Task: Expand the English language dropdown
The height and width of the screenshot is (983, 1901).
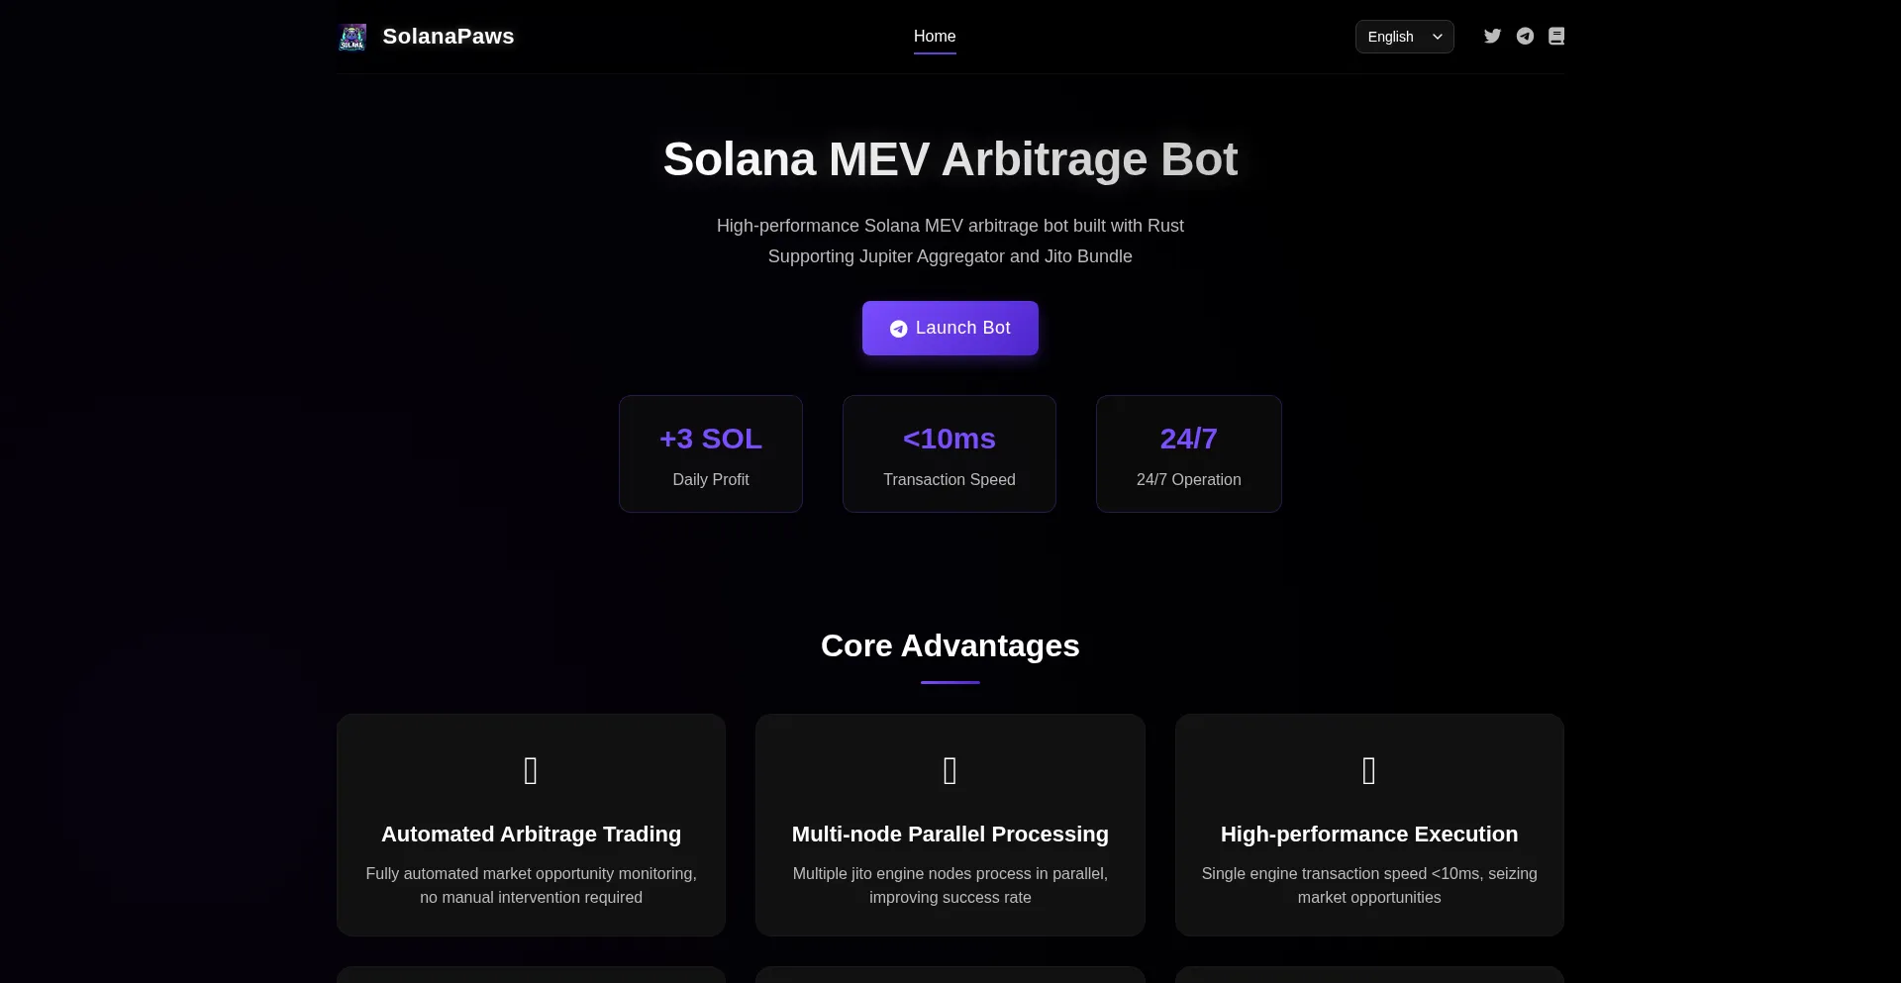Action: 1404,37
